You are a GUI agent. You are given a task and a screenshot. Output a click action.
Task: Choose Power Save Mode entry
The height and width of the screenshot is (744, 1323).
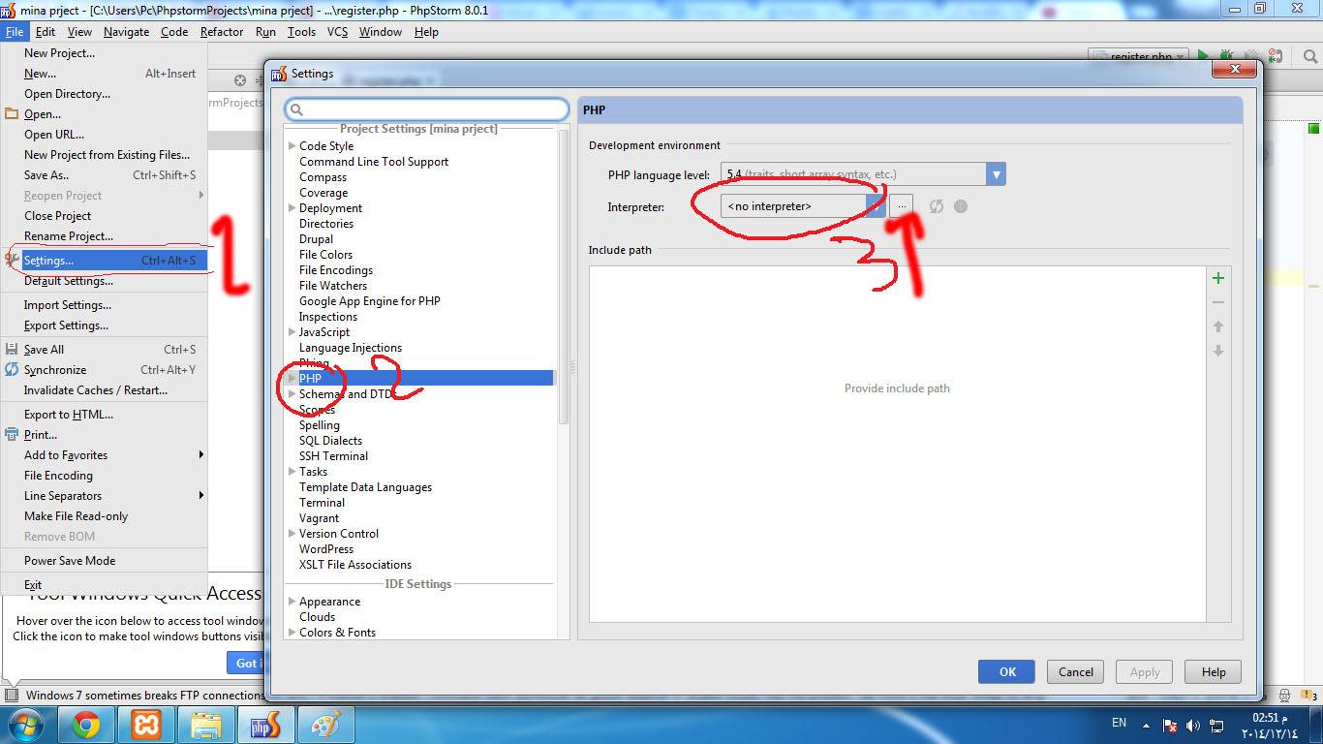(x=105, y=561)
